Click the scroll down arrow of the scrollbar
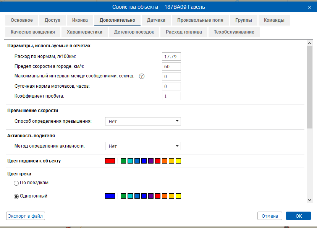This screenshot has width=317, height=228. coord(309,200)
